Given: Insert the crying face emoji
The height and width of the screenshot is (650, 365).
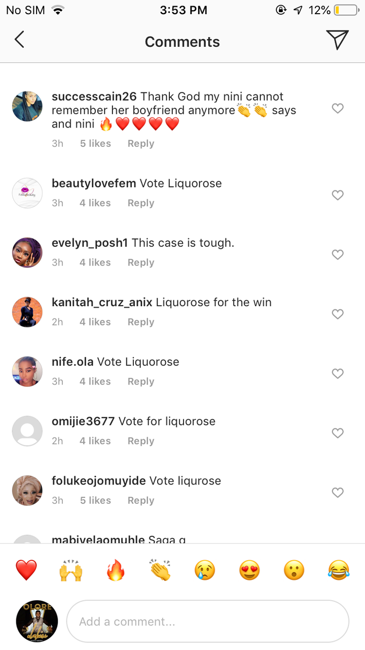Looking at the screenshot, I should [x=205, y=570].
